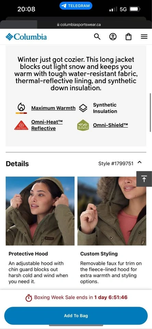Click the page scrollbar on right edge
The image size is (152, 329).
150,112
